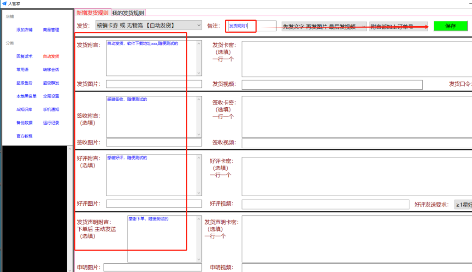Open 商品管理 in sidebar
The image size is (472, 272).
click(x=51, y=30)
